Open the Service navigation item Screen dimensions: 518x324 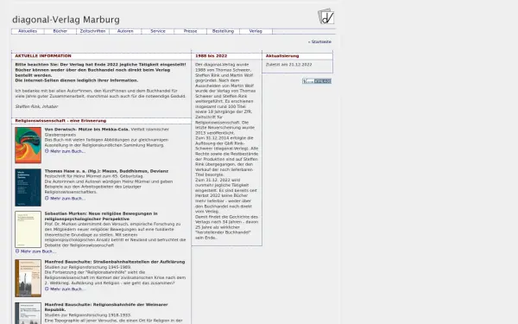[158, 31]
